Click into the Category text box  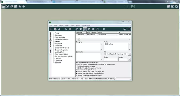point(88,47)
